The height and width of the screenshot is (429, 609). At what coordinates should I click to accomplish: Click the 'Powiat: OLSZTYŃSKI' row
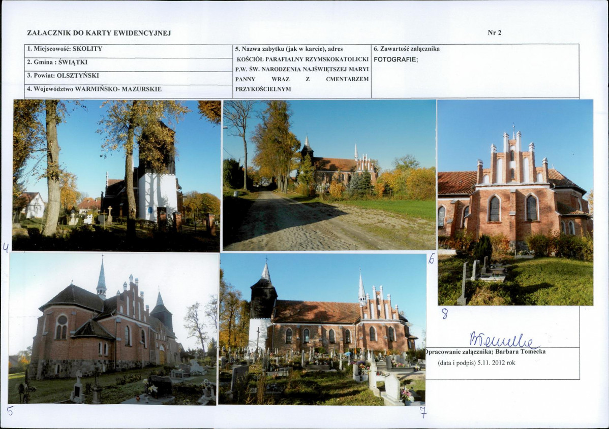[x=128, y=78]
